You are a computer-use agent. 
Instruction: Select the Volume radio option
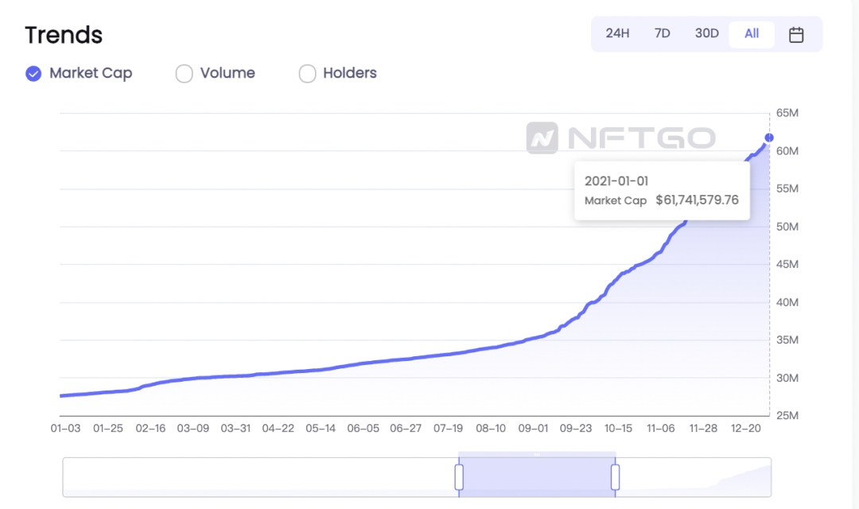click(x=184, y=73)
